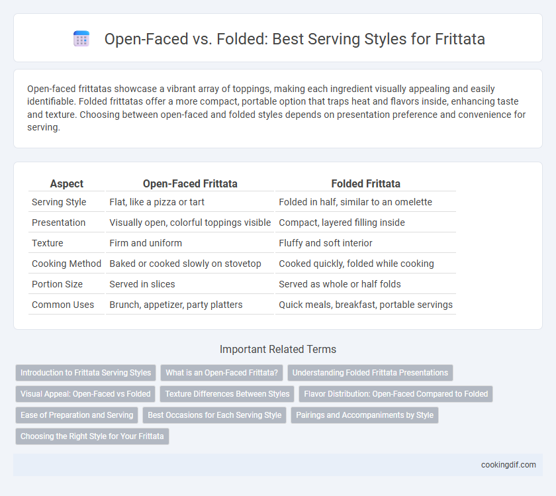Click the calendar icon beside the title
The image size is (556, 496).
[81, 38]
